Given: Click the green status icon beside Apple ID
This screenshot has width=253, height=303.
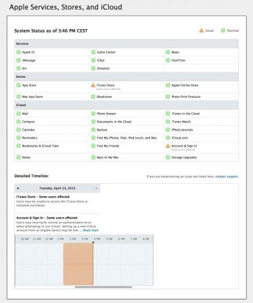Looking at the screenshot, I should (18, 52).
